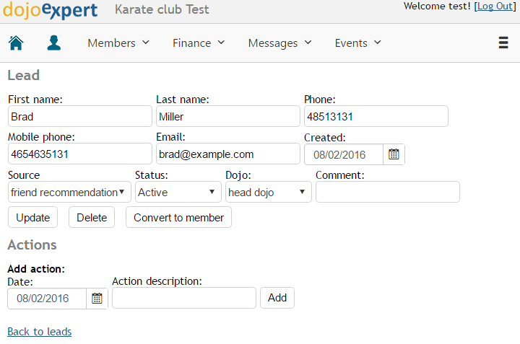Open the Members menu

coord(118,43)
